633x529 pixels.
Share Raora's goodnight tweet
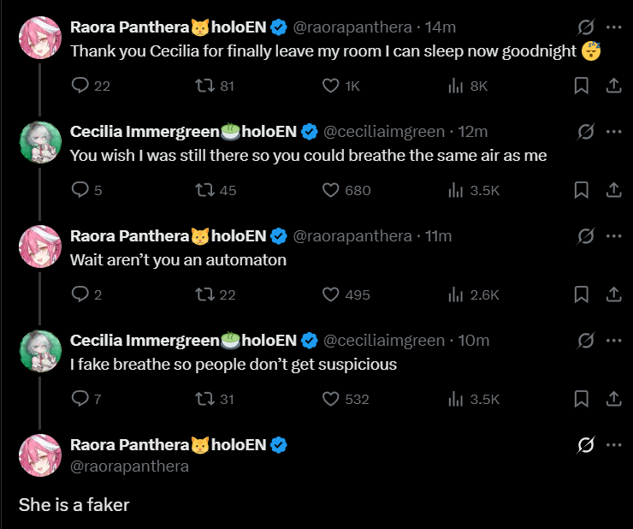tap(613, 86)
